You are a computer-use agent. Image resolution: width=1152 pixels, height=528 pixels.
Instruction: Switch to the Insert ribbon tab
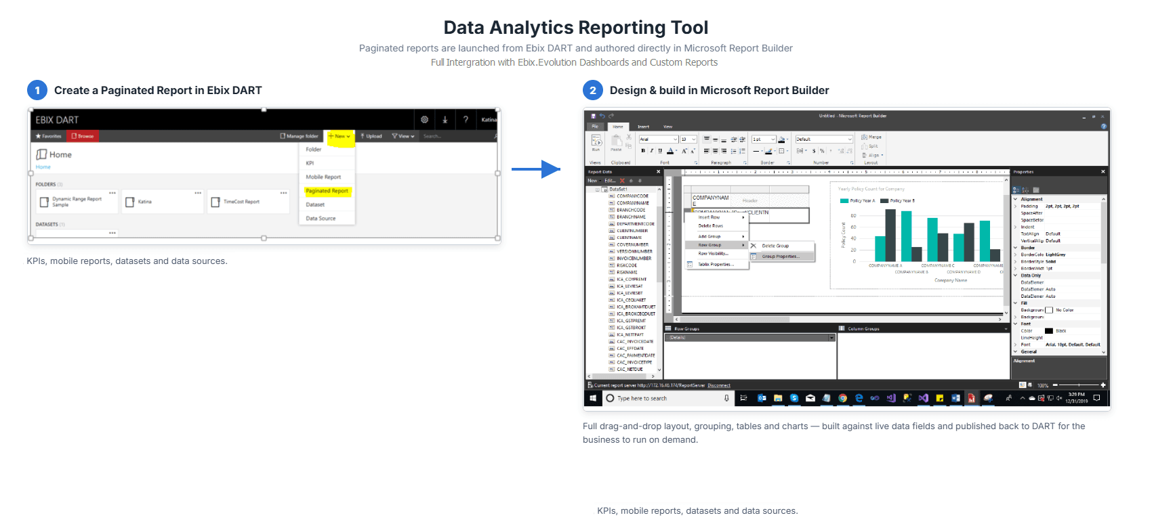point(643,127)
